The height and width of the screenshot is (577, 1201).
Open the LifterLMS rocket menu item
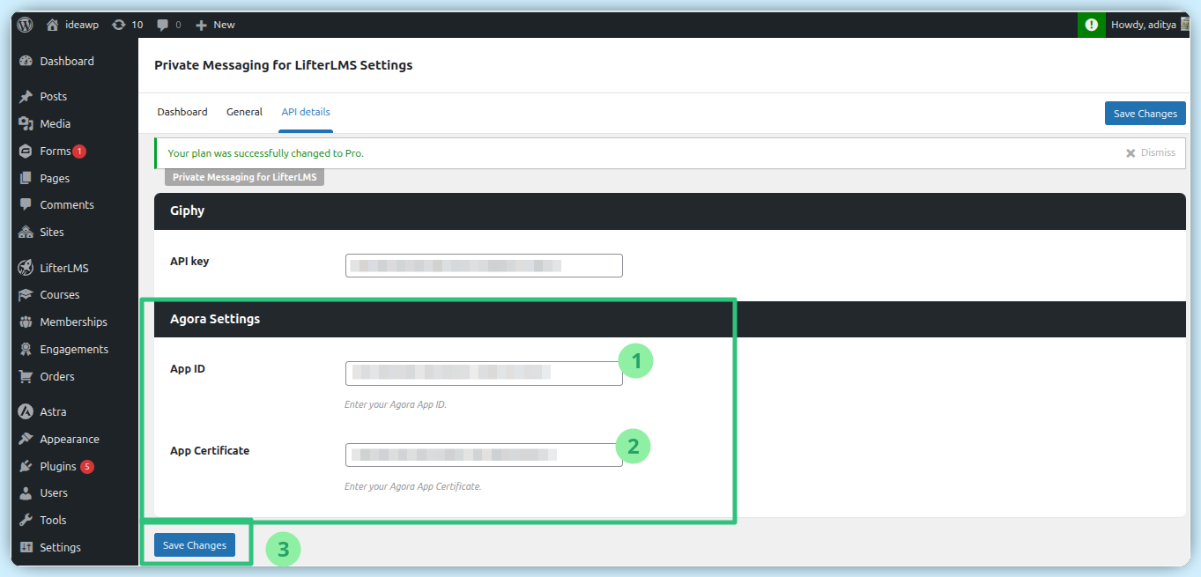(x=63, y=268)
